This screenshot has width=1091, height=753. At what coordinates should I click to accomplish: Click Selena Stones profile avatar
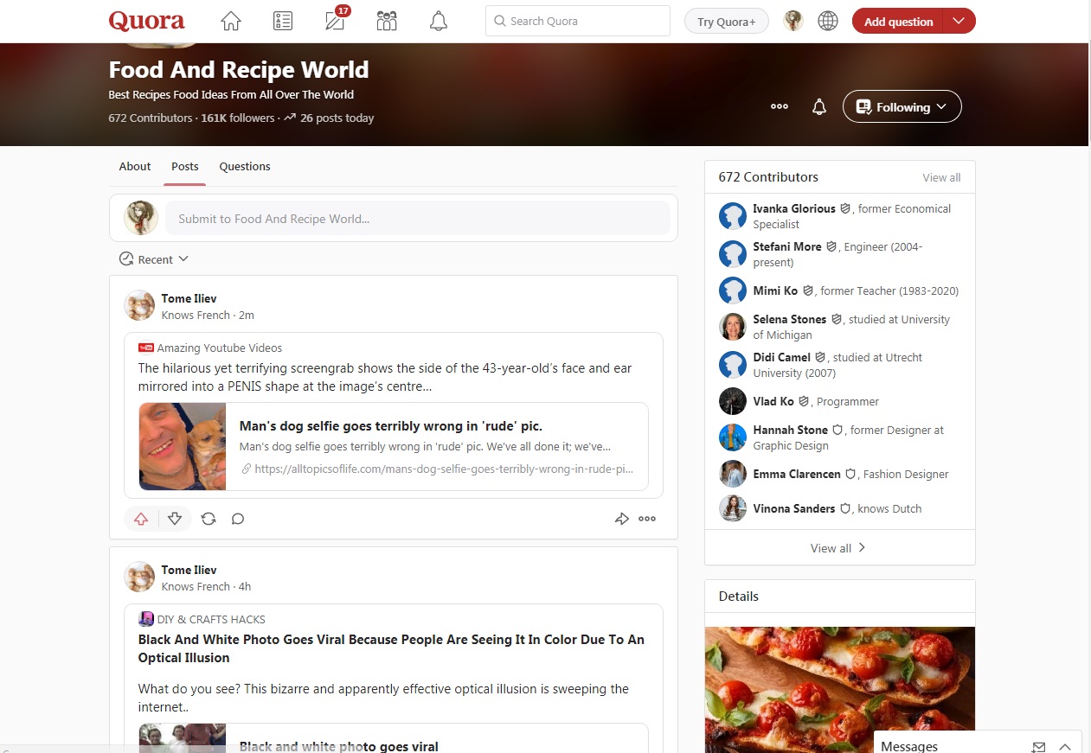[x=733, y=327]
